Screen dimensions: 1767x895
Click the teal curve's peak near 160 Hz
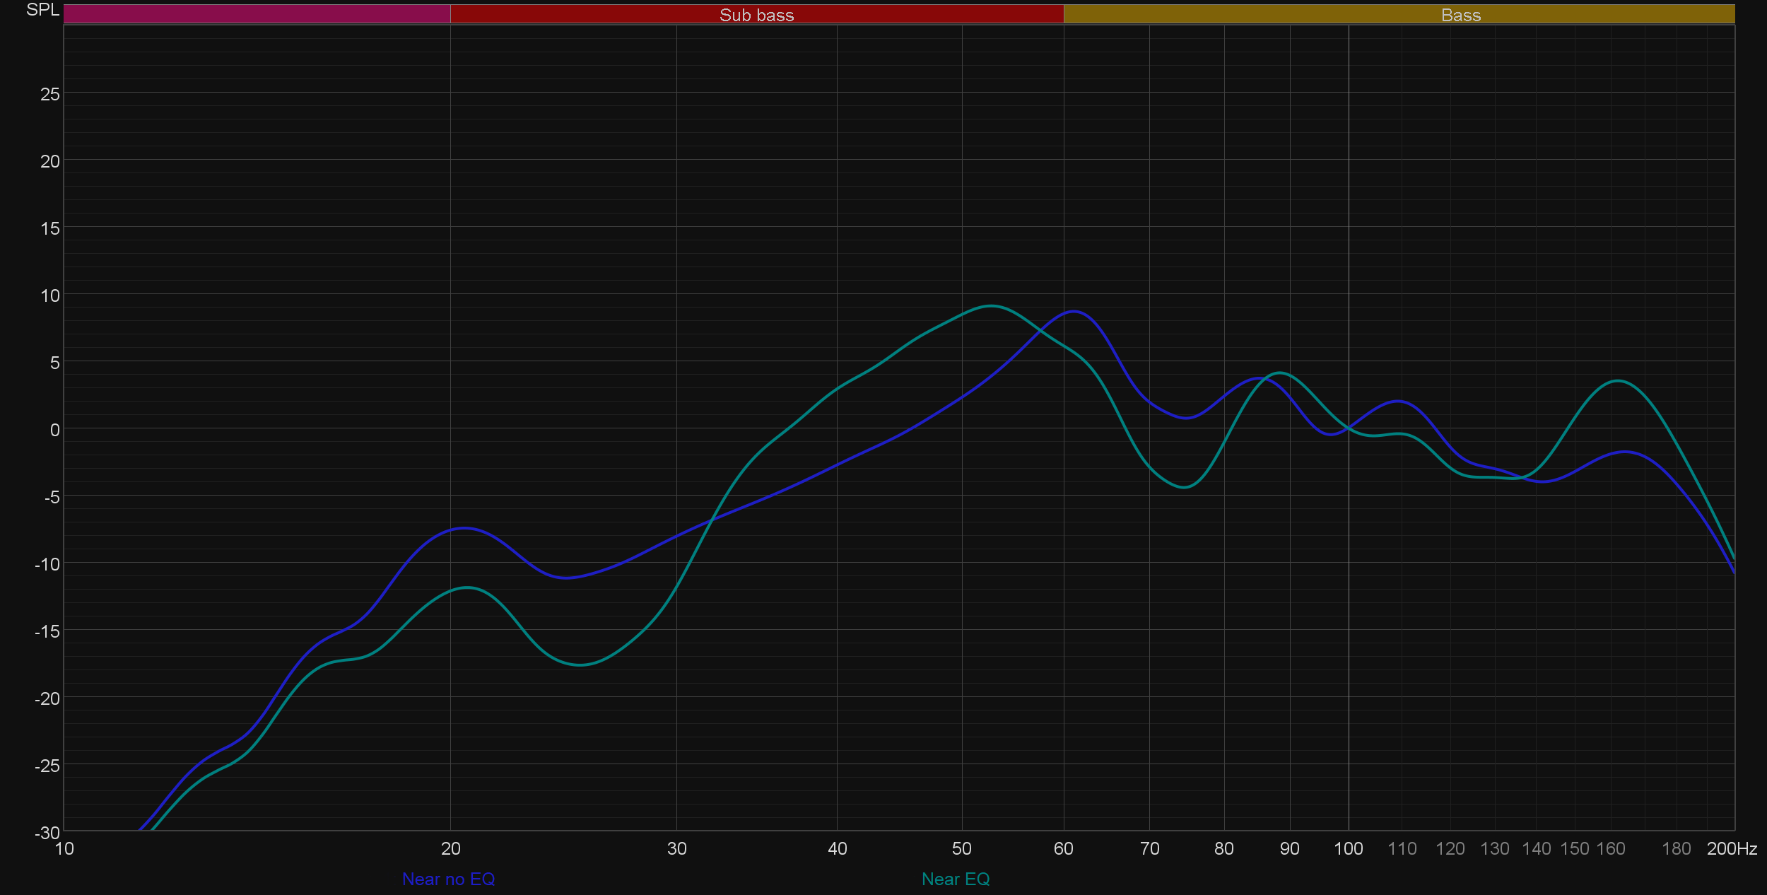click(x=1619, y=381)
